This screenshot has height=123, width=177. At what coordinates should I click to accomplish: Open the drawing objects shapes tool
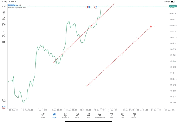[4, 36]
